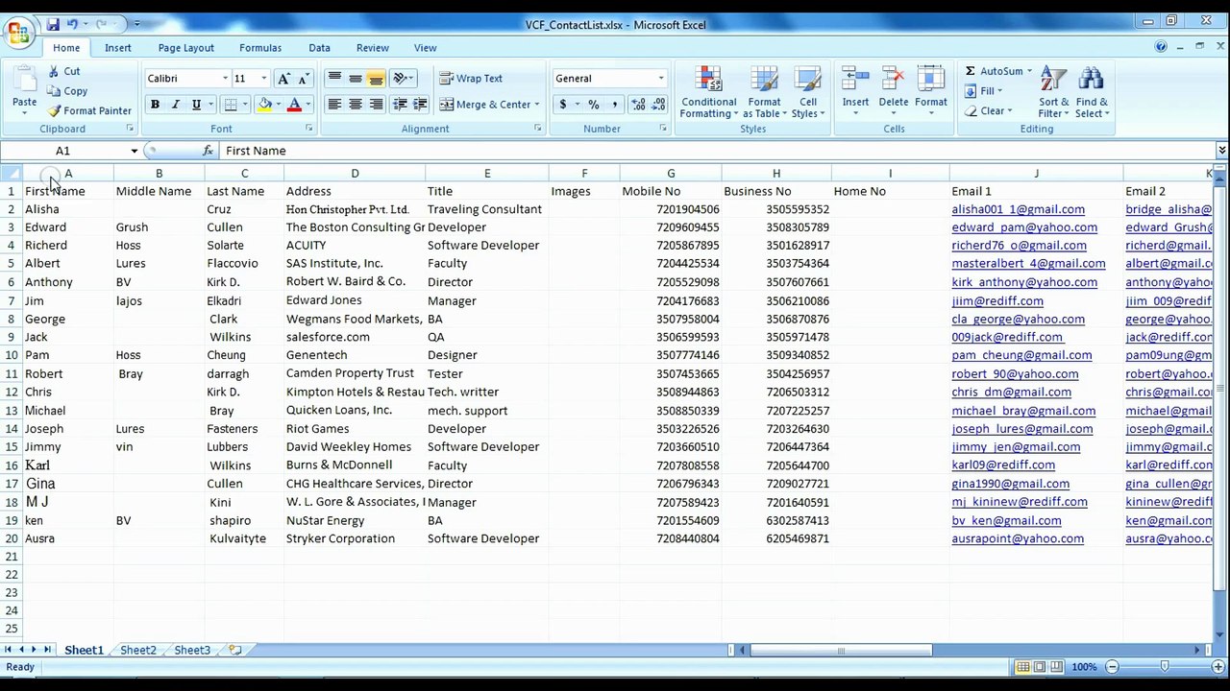The image size is (1230, 691).
Task: Toggle Italic formatting
Action: 176,105
